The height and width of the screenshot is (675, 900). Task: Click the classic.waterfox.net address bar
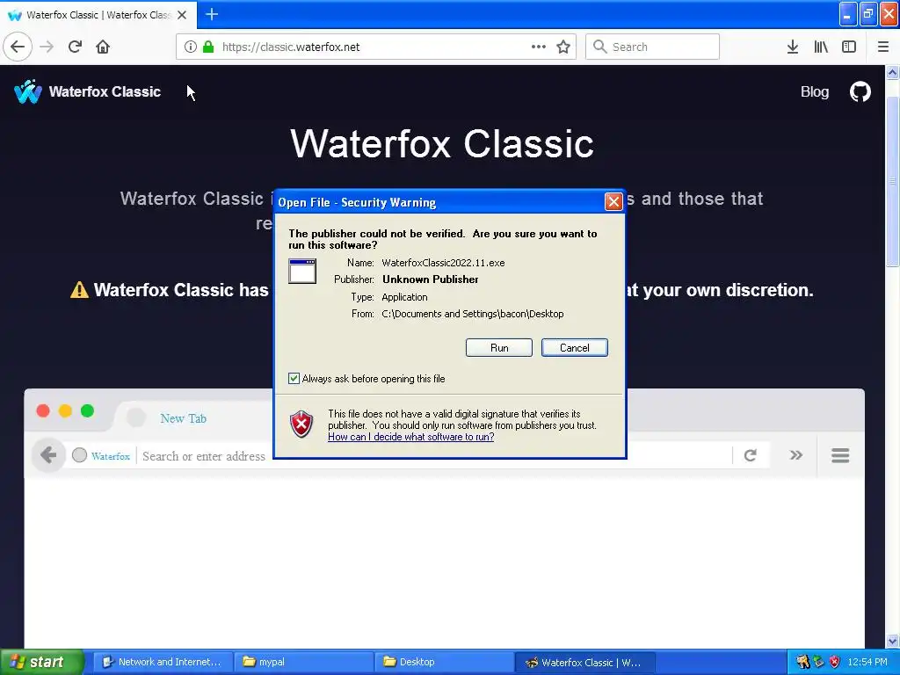[x=376, y=47]
